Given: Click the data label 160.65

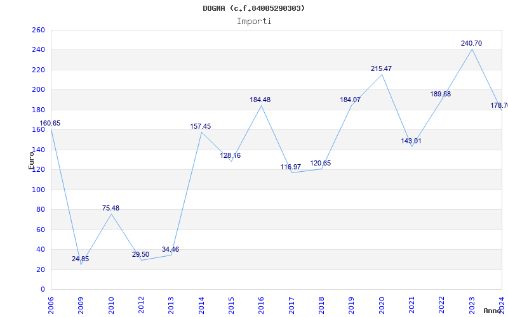Looking at the screenshot, I should 50,123.
